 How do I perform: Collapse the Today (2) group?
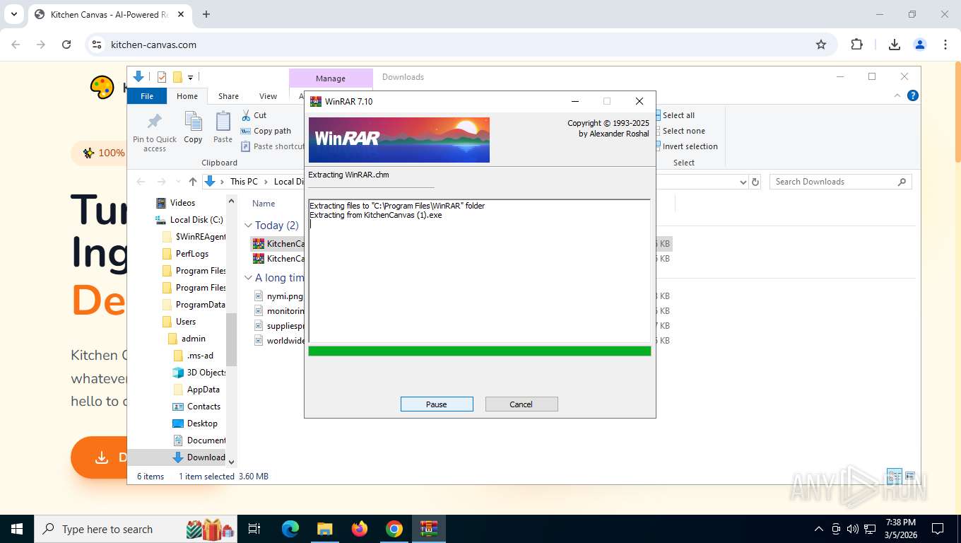pos(248,226)
